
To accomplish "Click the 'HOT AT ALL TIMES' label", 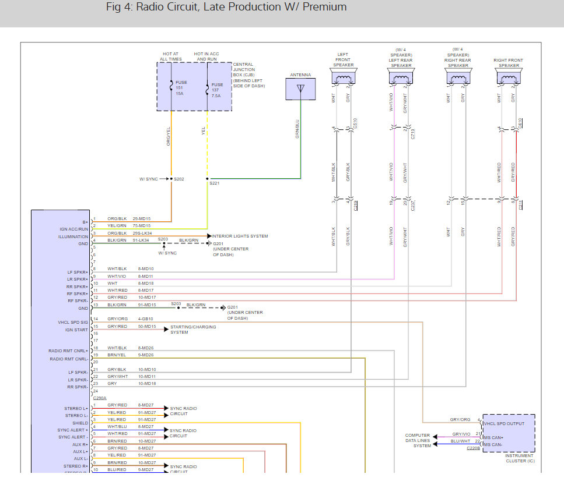I will click(x=171, y=56).
